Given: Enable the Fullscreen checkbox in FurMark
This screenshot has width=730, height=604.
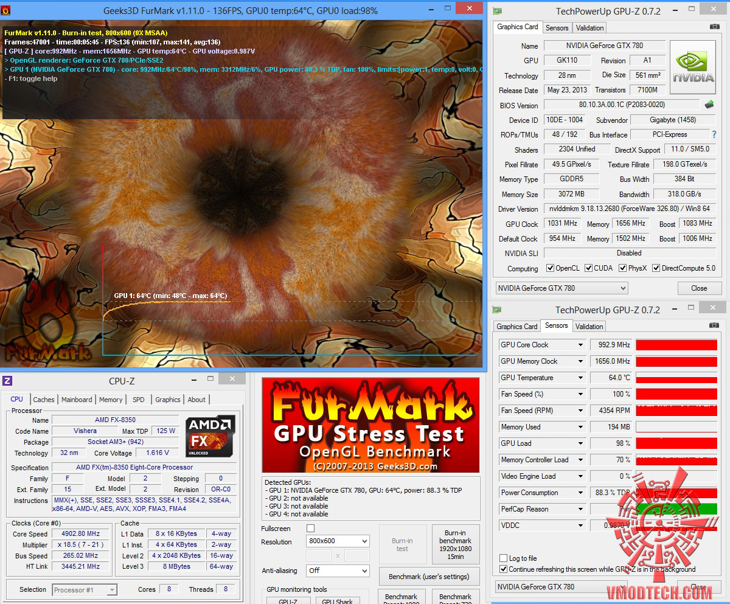Looking at the screenshot, I should [310, 528].
